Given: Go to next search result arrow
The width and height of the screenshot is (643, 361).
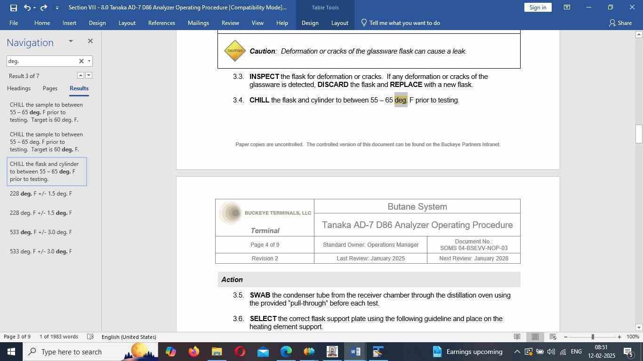Looking at the screenshot, I should [x=88, y=75].
